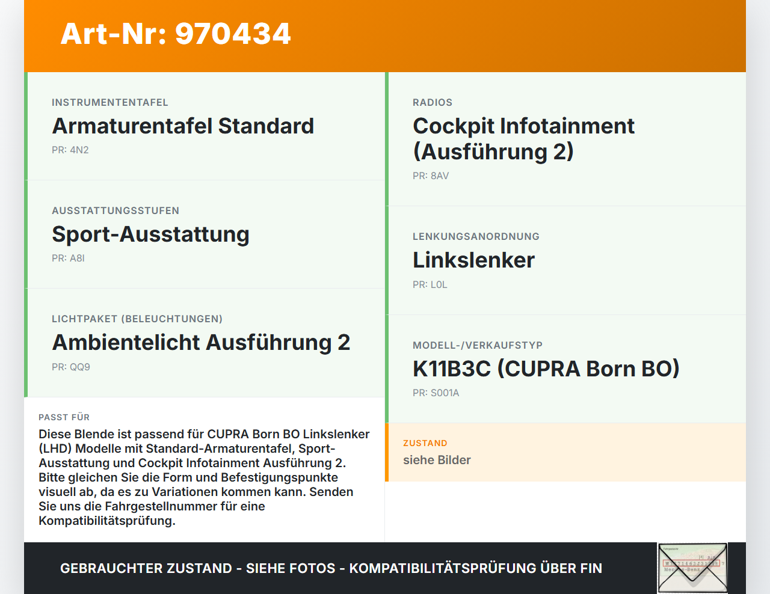Select the Linkslenker entry under LENKUNGSANORDNUNG
Image resolution: width=770 pixels, height=594 pixels.
473,260
